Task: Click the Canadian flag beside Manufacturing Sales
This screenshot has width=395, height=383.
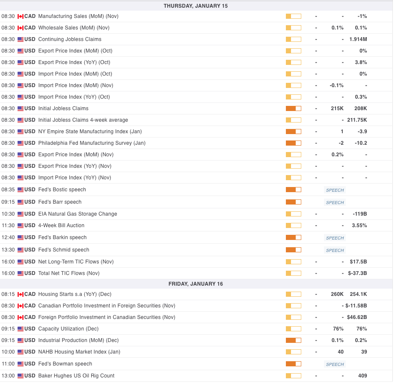Action: coord(21,16)
